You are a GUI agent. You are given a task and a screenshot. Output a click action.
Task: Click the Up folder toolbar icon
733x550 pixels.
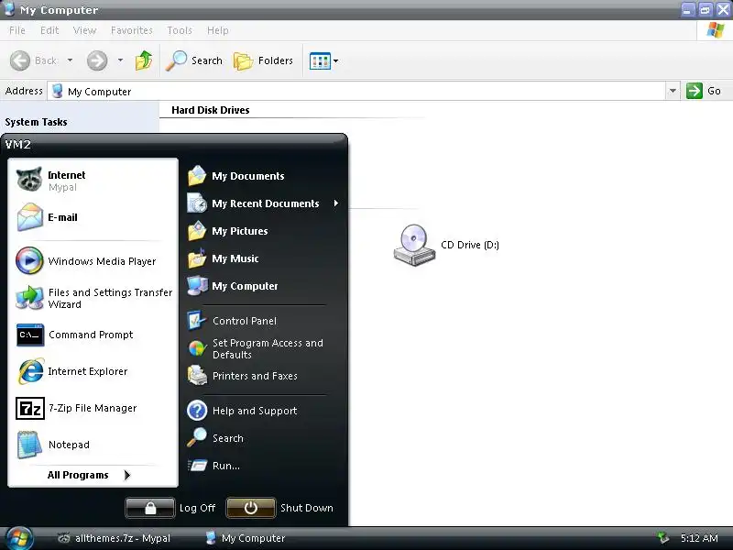(x=144, y=60)
